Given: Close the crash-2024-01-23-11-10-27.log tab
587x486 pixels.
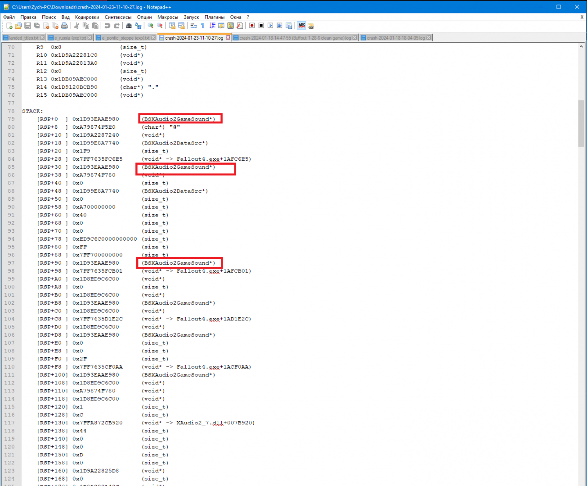Looking at the screenshot, I should 228,38.
